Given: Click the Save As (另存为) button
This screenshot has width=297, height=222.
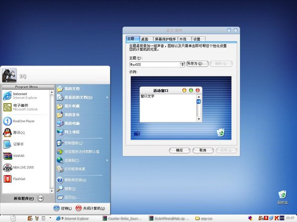Looking at the screenshot, I should [198, 64].
